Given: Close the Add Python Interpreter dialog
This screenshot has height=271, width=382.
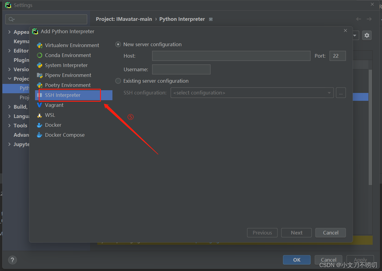Looking at the screenshot, I should 345,30.
